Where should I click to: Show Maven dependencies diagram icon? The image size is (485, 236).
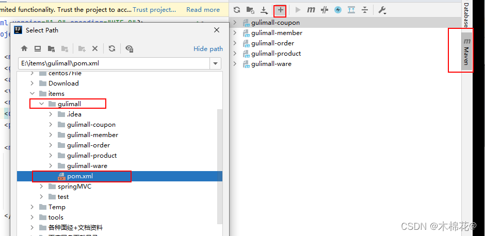click(351, 10)
